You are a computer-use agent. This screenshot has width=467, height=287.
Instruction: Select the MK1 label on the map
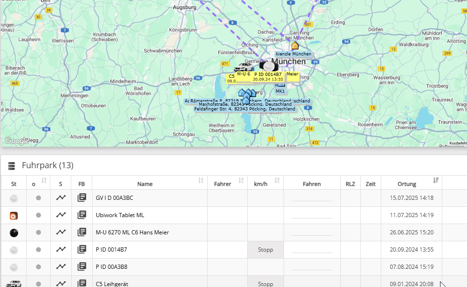[280, 91]
